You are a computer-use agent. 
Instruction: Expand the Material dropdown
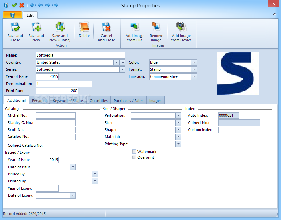178,137
